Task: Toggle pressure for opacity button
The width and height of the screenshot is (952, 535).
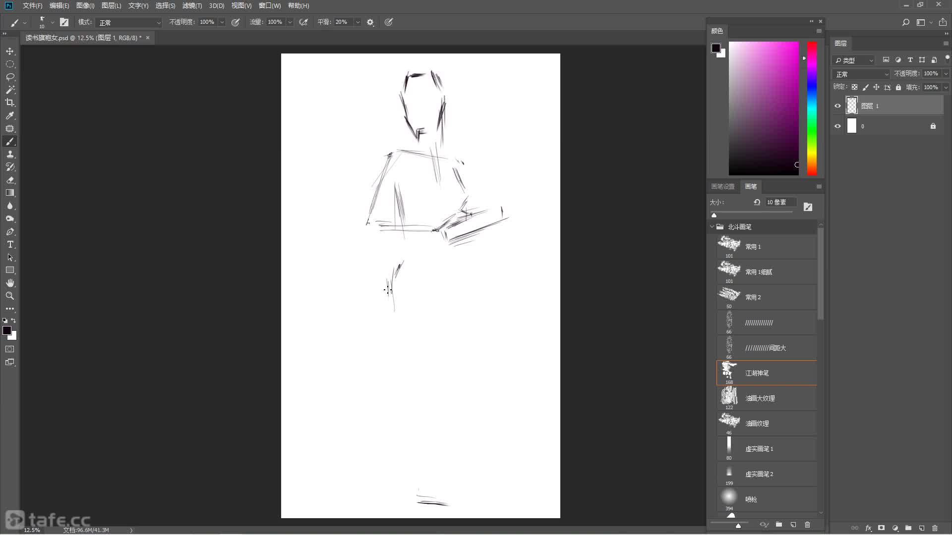Action: [236, 22]
